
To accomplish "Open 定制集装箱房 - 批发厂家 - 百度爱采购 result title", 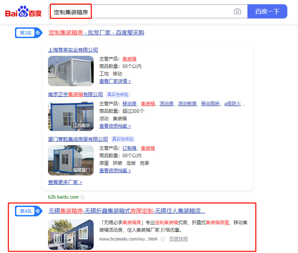I will pos(96,33).
